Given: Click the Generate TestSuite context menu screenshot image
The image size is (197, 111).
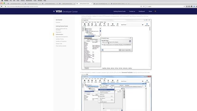Looking at the screenshot, I should pos(116,93).
